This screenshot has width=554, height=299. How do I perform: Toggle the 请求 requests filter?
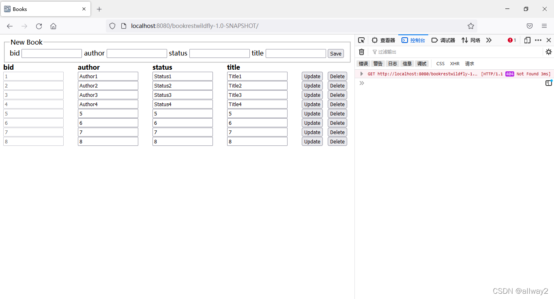(470, 64)
